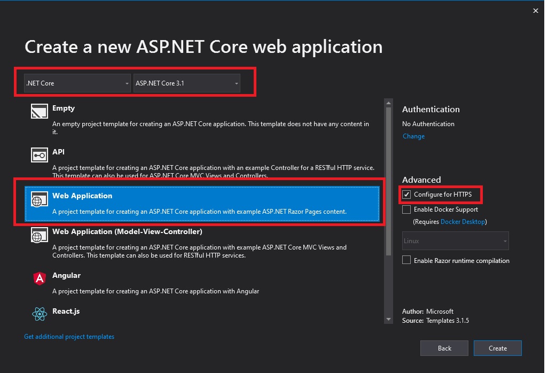The width and height of the screenshot is (548, 373).
Task: Open the Docker Desktop link
Action: coord(463,222)
